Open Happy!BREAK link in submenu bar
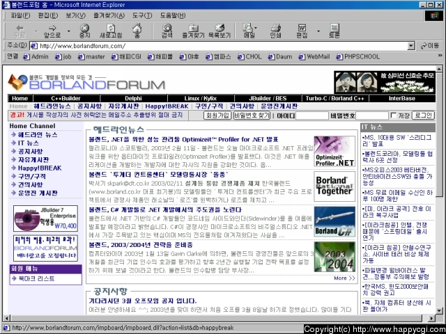The image size is (446, 334). coord(167,106)
